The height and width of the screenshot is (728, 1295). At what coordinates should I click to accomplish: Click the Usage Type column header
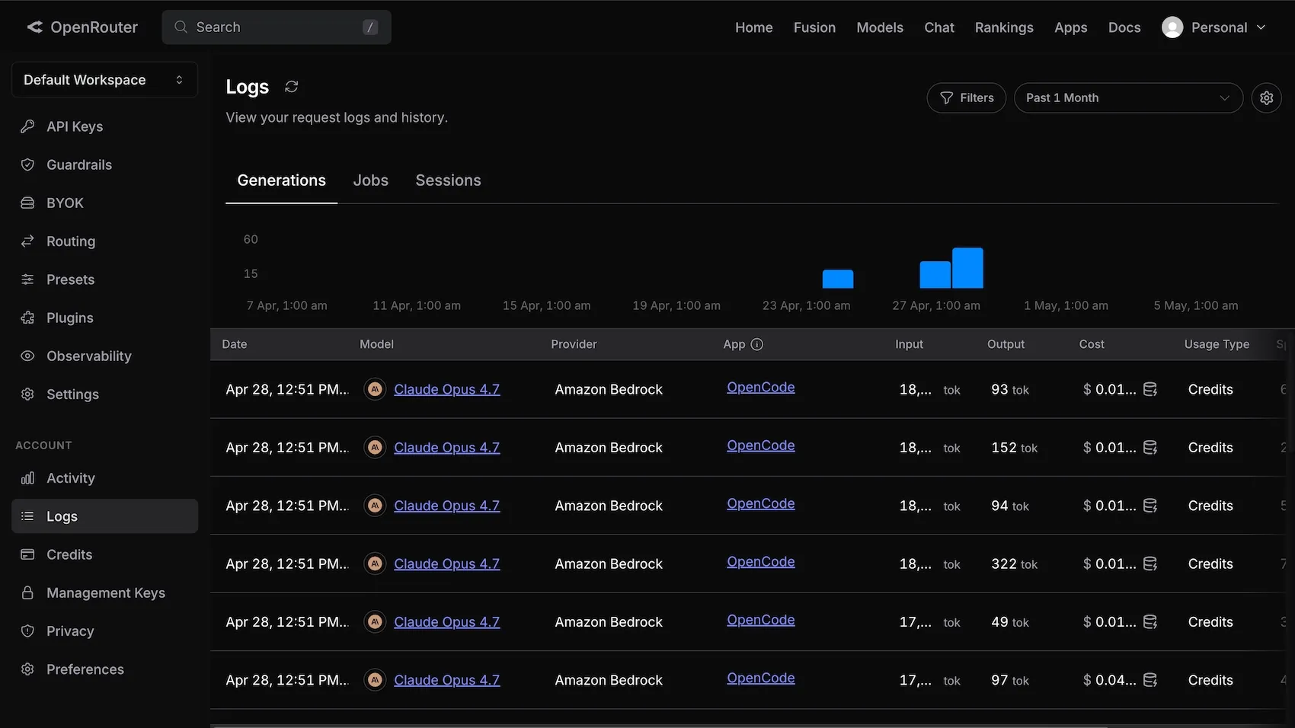pyautogui.click(x=1217, y=344)
